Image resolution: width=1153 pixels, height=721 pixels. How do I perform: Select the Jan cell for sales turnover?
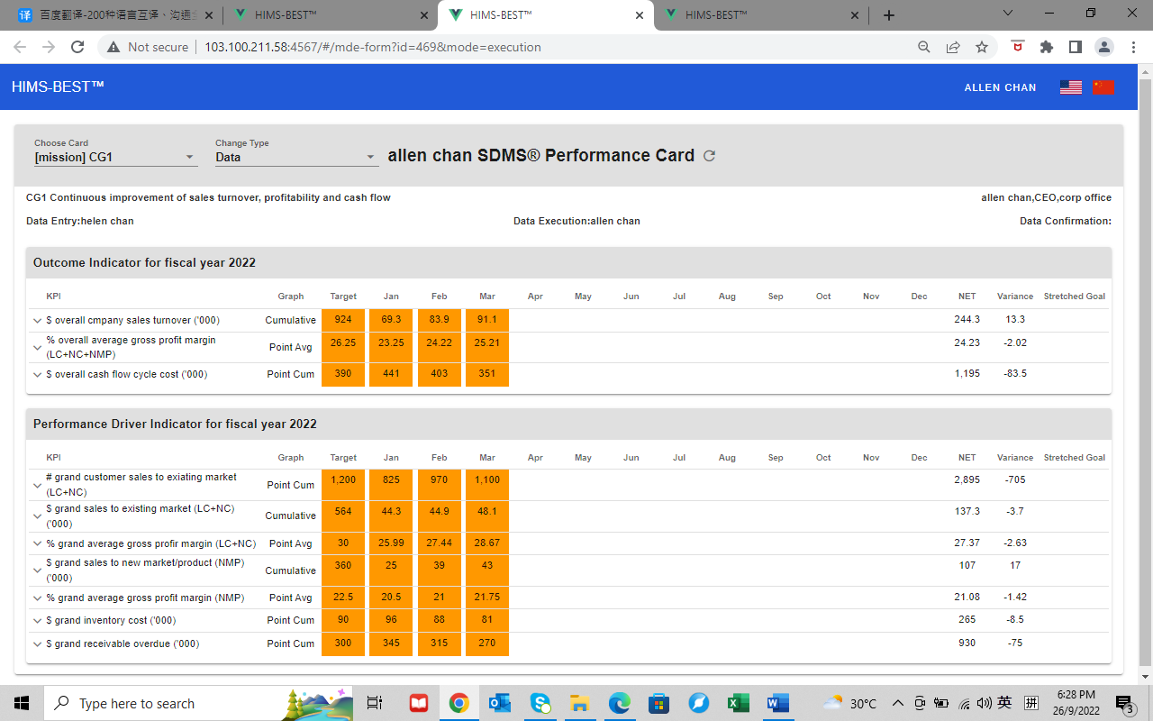coord(391,320)
